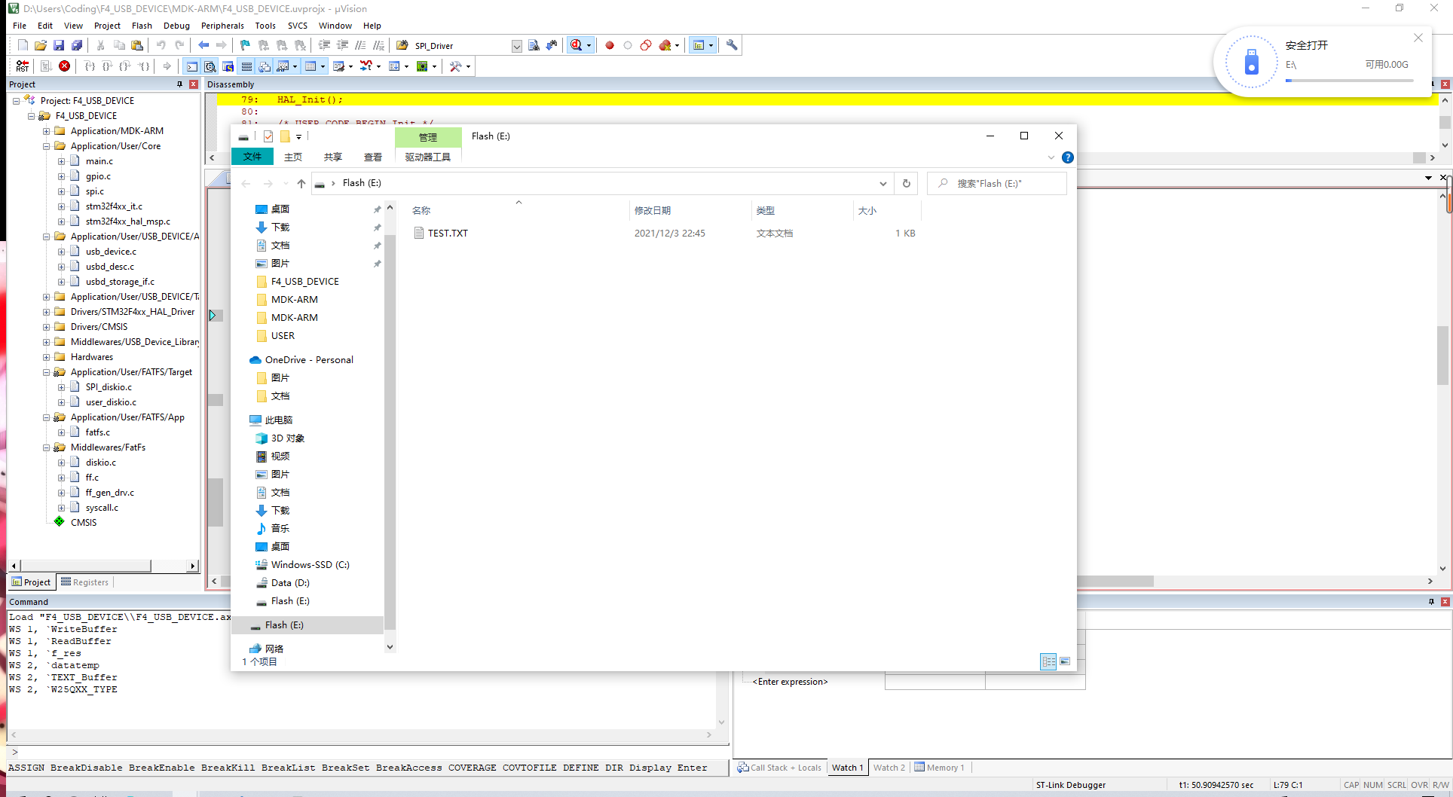Open OneDrive - Personal in navigation pane
The height and width of the screenshot is (797, 1453).
pos(309,360)
